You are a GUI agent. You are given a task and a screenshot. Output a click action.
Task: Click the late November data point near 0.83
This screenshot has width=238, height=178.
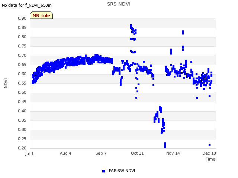point(183,32)
